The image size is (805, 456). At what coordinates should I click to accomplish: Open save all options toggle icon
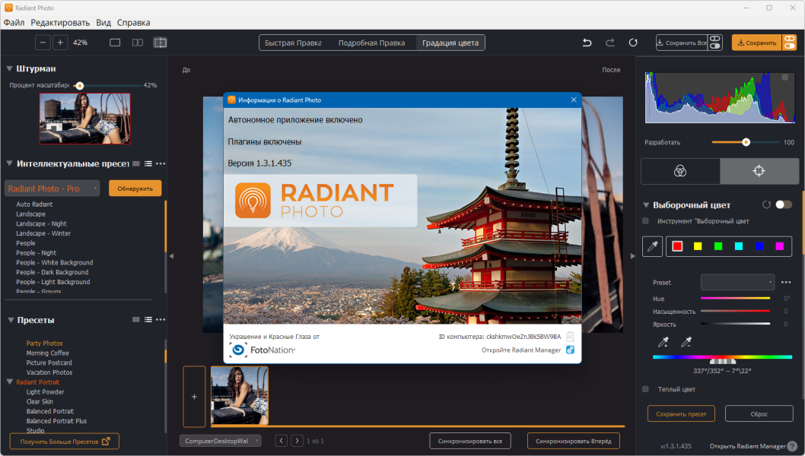pos(715,43)
